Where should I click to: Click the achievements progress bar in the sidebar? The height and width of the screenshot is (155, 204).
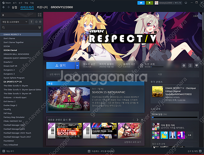tap(174, 117)
